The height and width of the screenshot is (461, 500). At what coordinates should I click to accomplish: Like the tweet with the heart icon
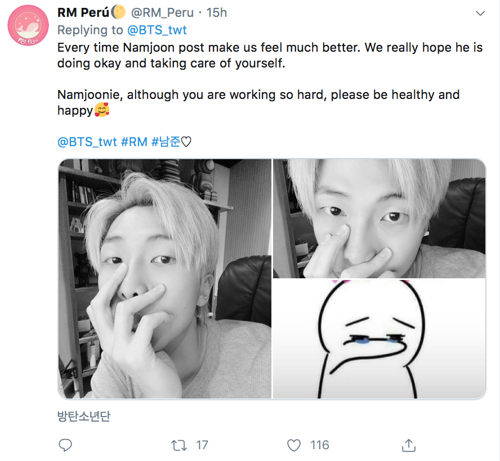(x=294, y=445)
